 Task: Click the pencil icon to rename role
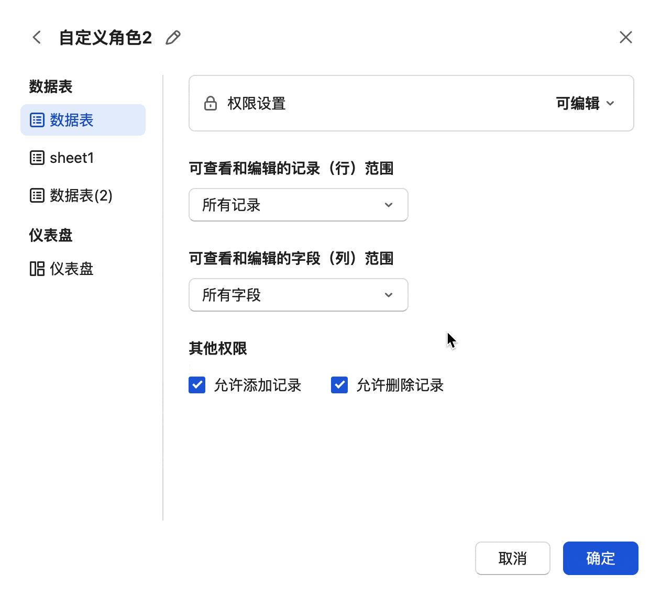[x=173, y=38]
